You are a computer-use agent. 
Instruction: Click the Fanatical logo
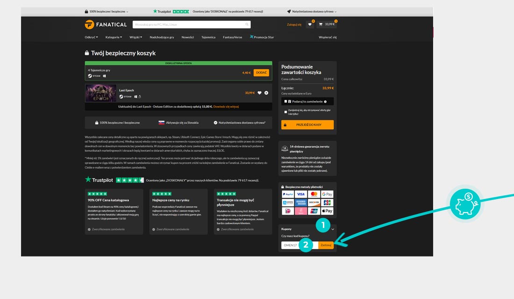click(106, 25)
